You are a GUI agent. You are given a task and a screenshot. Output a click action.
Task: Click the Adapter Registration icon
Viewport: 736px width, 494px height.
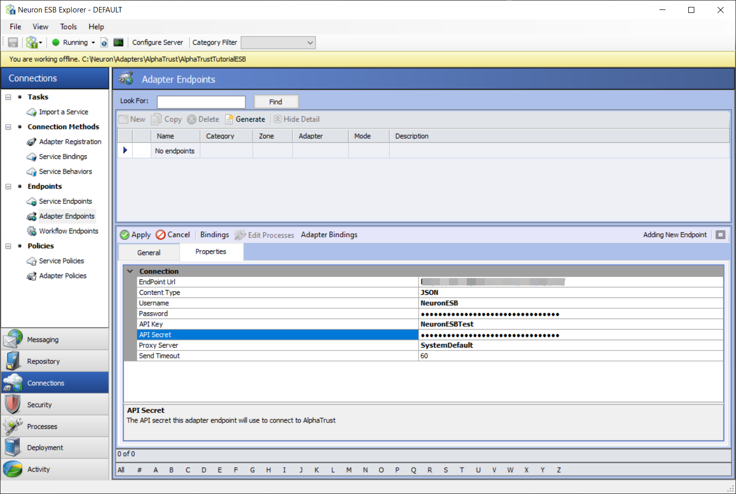(x=32, y=142)
